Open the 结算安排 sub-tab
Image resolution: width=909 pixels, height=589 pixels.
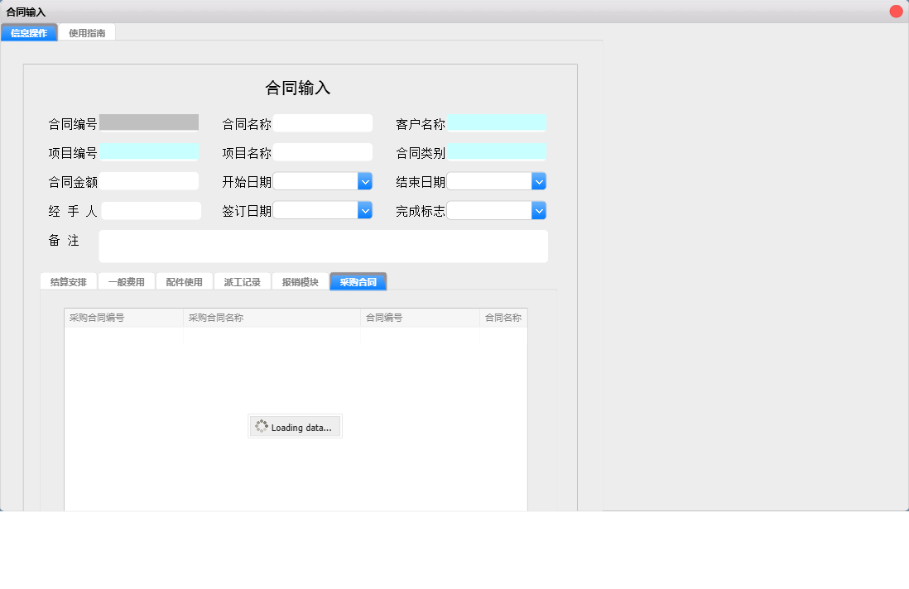click(x=68, y=280)
